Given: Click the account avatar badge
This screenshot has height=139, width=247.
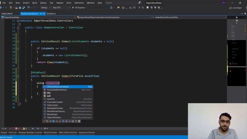Looking at the screenshot, I should point(224,3).
